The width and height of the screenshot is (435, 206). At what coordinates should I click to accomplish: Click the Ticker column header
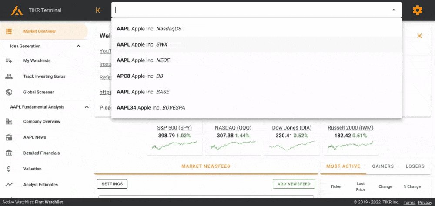[336, 186]
